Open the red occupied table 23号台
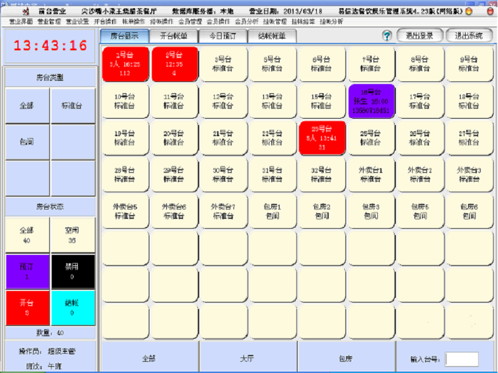This screenshot has height=373, width=498. (x=321, y=137)
